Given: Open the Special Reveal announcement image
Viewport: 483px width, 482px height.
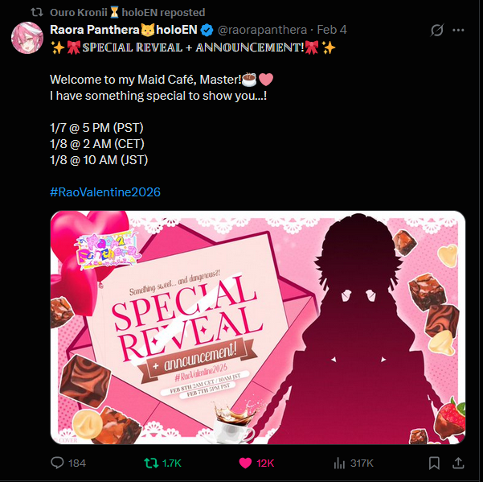Looking at the screenshot, I should [258, 328].
